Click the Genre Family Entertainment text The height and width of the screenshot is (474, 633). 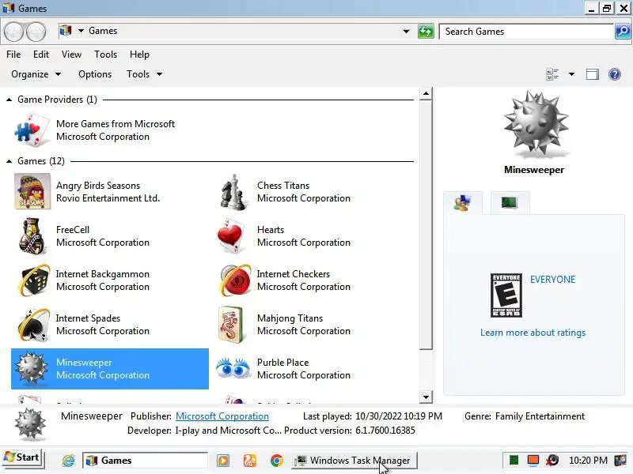click(x=525, y=416)
